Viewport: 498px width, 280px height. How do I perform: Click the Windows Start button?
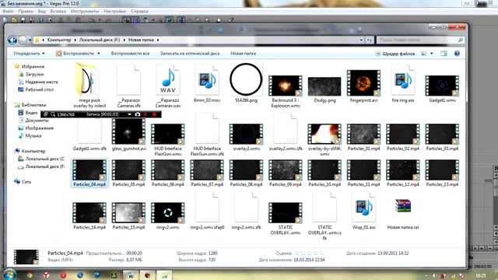click(9, 275)
